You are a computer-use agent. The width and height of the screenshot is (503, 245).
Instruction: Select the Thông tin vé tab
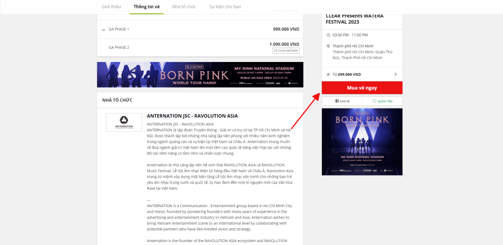pyautogui.click(x=146, y=7)
